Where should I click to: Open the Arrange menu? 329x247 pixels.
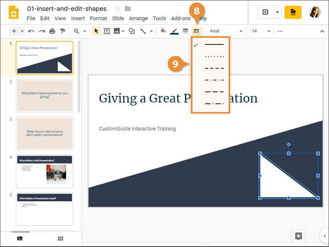tap(138, 19)
